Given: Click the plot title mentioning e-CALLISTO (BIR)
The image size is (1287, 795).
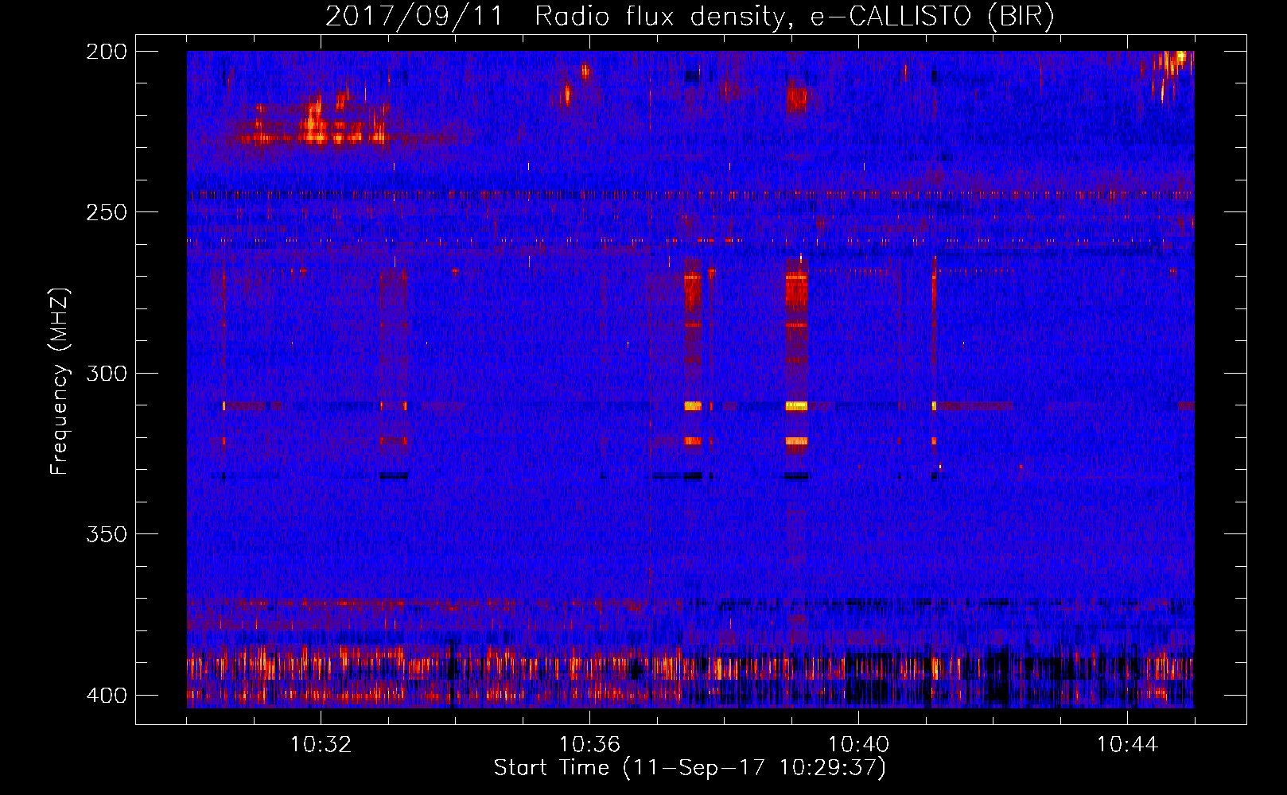Looking at the screenshot, I should (x=690, y=16).
